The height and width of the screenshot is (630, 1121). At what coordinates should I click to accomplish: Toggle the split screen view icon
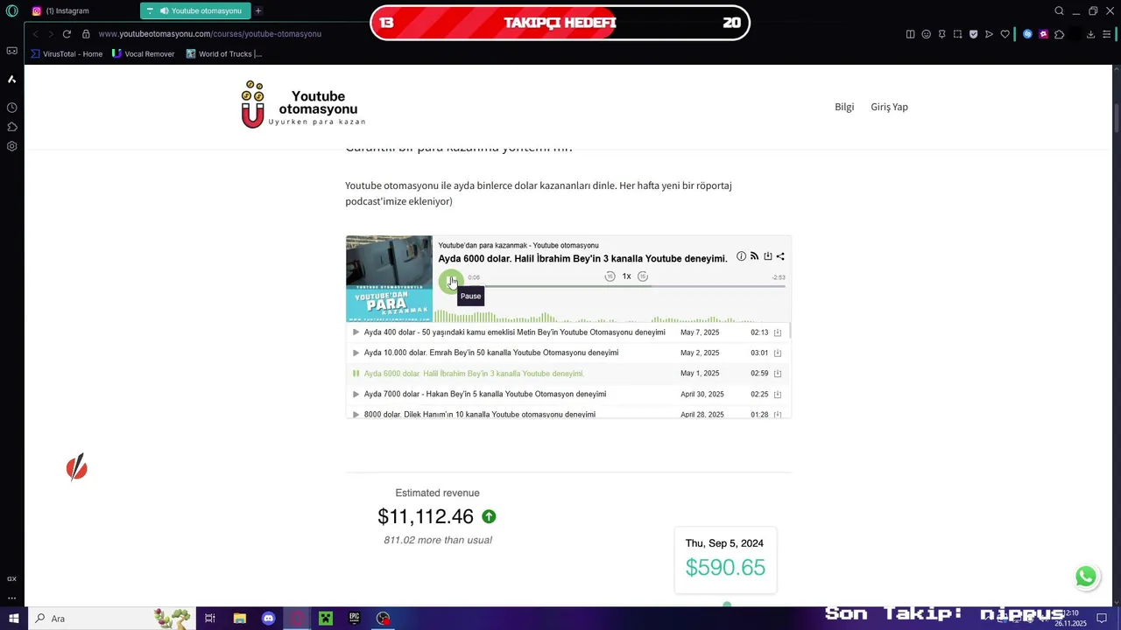click(x=910, y=34)
